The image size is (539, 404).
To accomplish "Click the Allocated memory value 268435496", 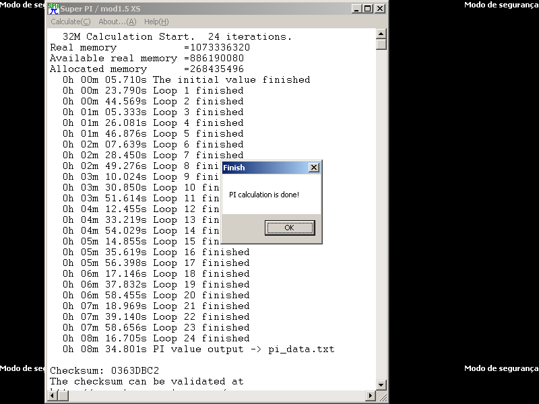I will 217,69.
